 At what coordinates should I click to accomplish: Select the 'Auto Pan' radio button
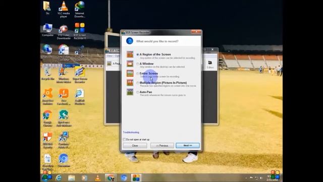point(138,92)
